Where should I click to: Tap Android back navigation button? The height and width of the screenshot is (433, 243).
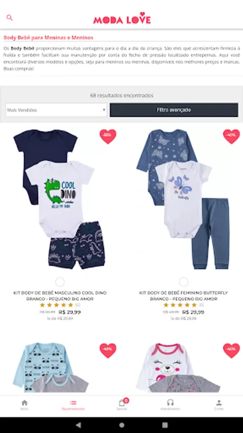78,425
